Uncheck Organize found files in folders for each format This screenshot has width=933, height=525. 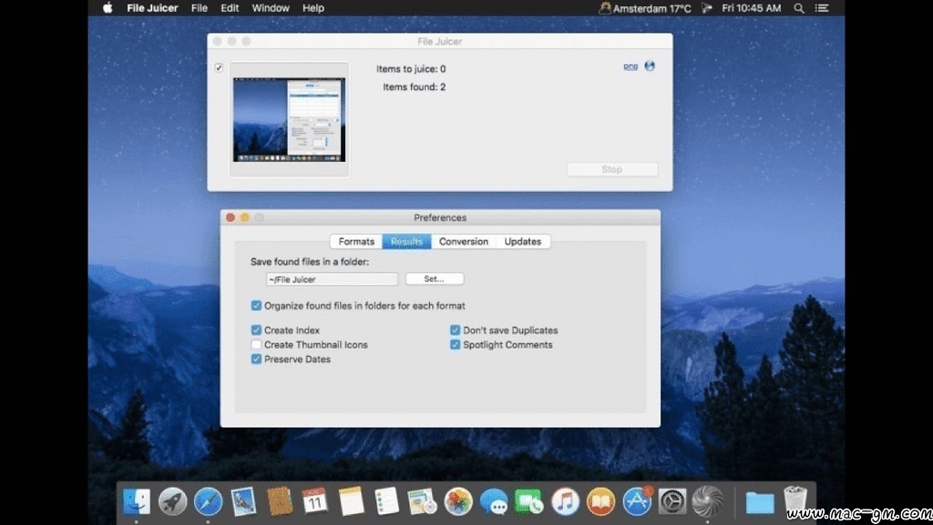tap(256, 305)
